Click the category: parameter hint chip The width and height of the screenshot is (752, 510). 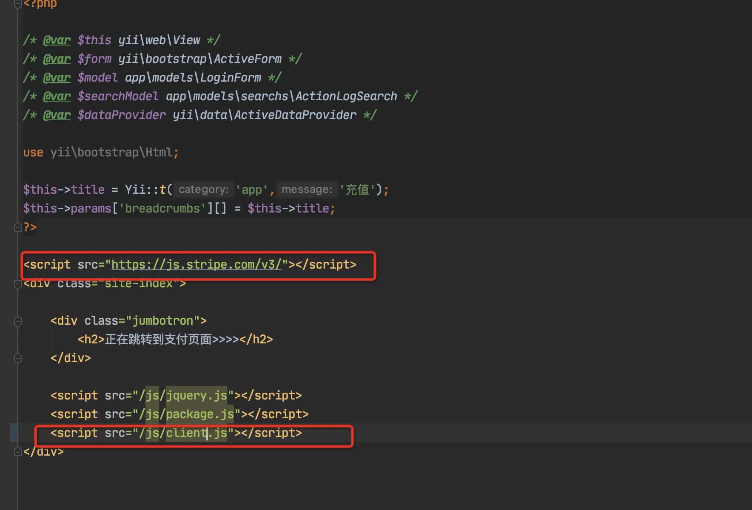[x=203, y=189]
